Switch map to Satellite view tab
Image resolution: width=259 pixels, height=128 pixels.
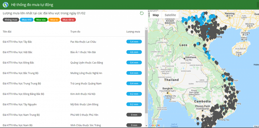coord(170,15)
